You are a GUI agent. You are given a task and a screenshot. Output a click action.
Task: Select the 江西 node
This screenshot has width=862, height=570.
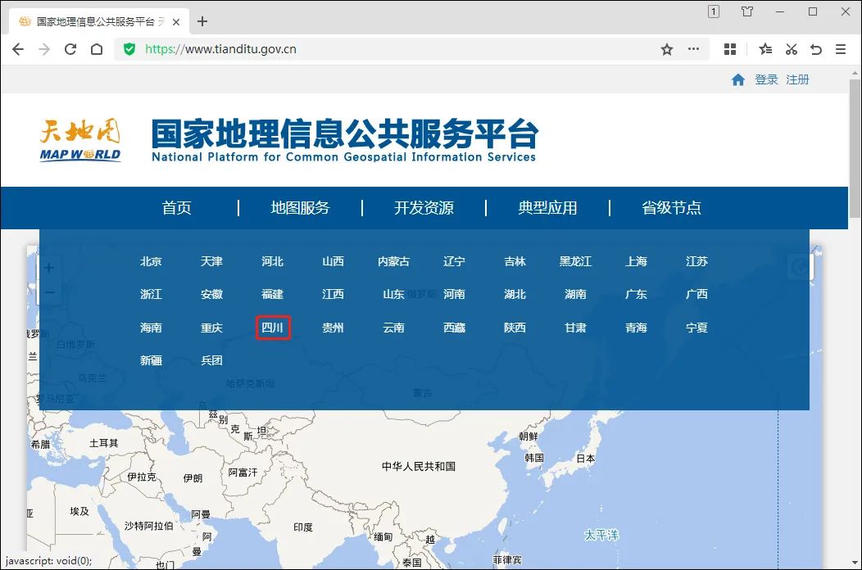[x=333, y=295]
